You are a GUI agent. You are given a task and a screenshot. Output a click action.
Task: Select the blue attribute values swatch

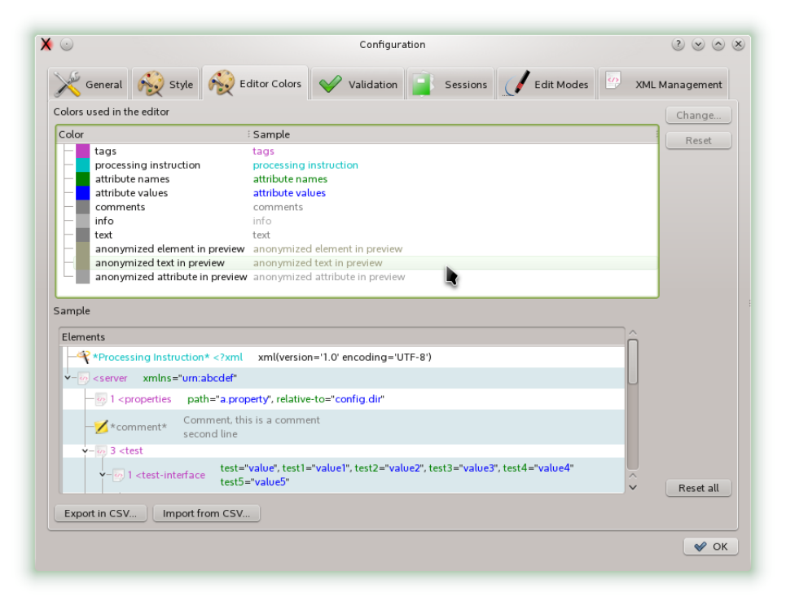(83, 193)
